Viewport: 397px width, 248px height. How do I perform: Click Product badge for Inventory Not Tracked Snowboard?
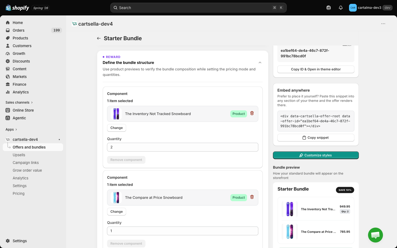point(239,114)
